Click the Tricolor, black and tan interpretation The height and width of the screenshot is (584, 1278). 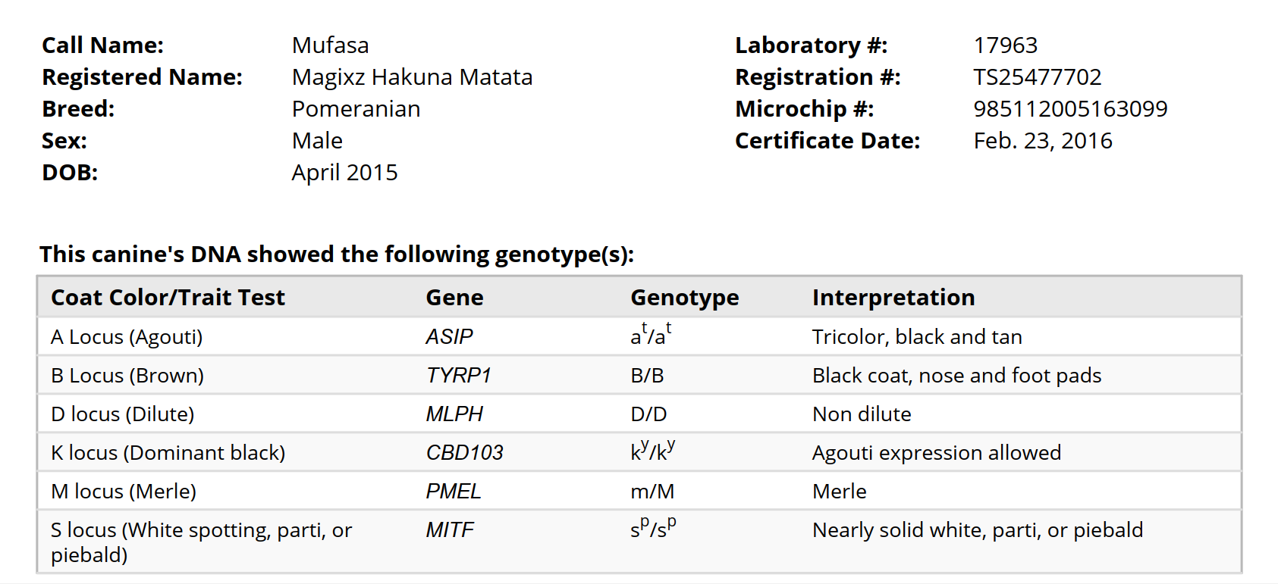(916, 337)
